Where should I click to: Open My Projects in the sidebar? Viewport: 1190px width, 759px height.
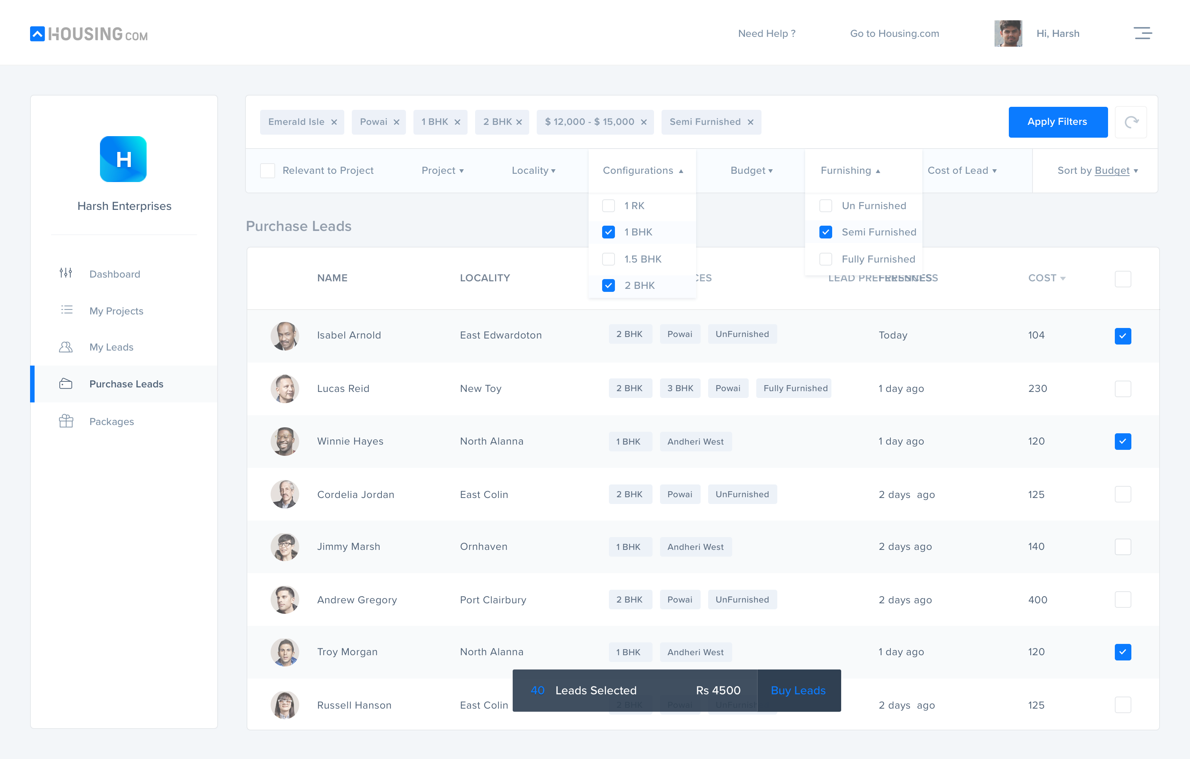tap(116, 311)
